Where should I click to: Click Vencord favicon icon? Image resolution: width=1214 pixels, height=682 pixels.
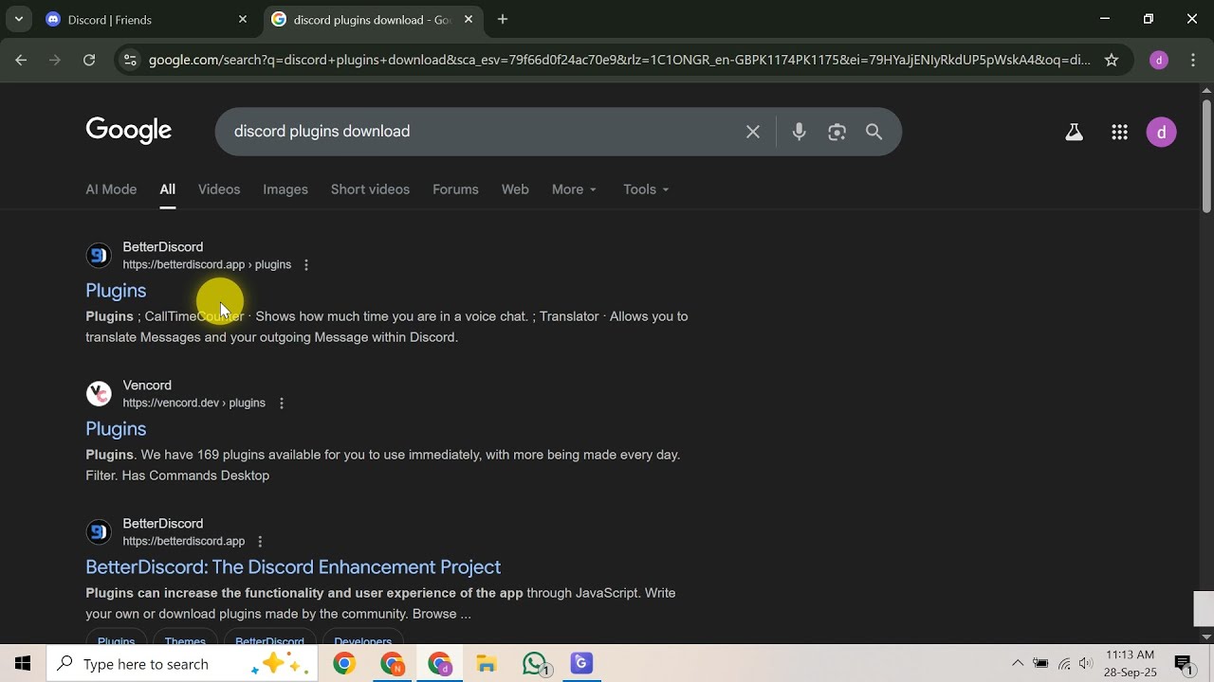pyautogui.click(x=99, y=393)
